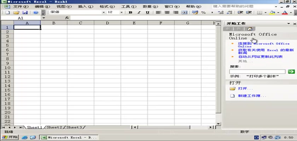Open the help question box dropdown arrow

pos(276,7)
